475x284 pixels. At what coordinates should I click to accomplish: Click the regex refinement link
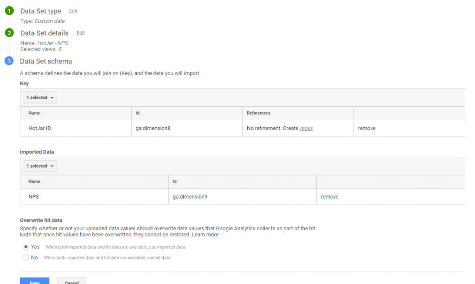point(306,128)
